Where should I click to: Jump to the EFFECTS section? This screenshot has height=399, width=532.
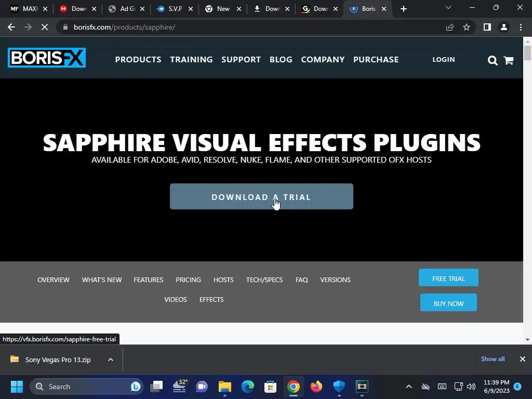[x=211, y=300]
